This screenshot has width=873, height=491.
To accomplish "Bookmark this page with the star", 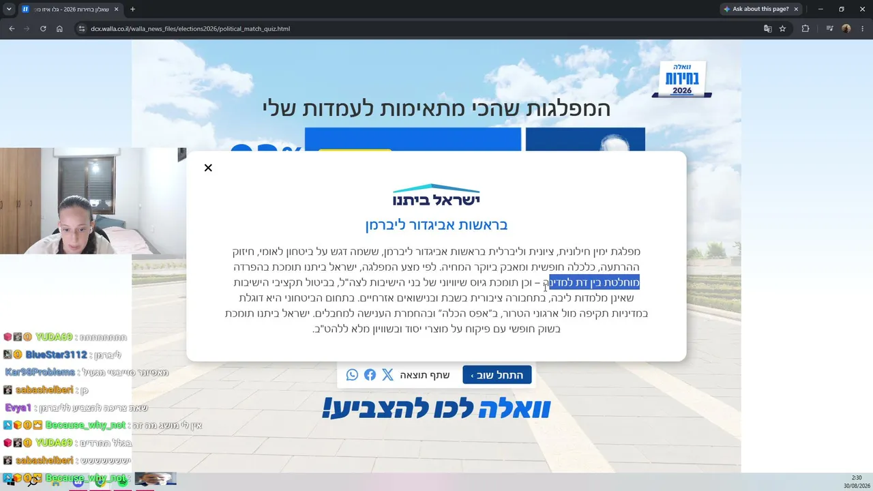I will (x=782, y=29).
